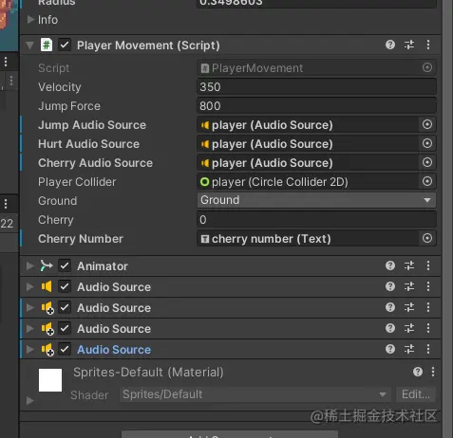Open three-dot menu for Player Movement script

pyautogui.click(x=428, y=45)
